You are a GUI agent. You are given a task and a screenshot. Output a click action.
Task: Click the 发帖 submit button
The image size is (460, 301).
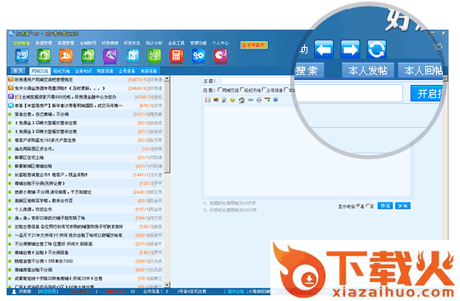click(403, 206)
